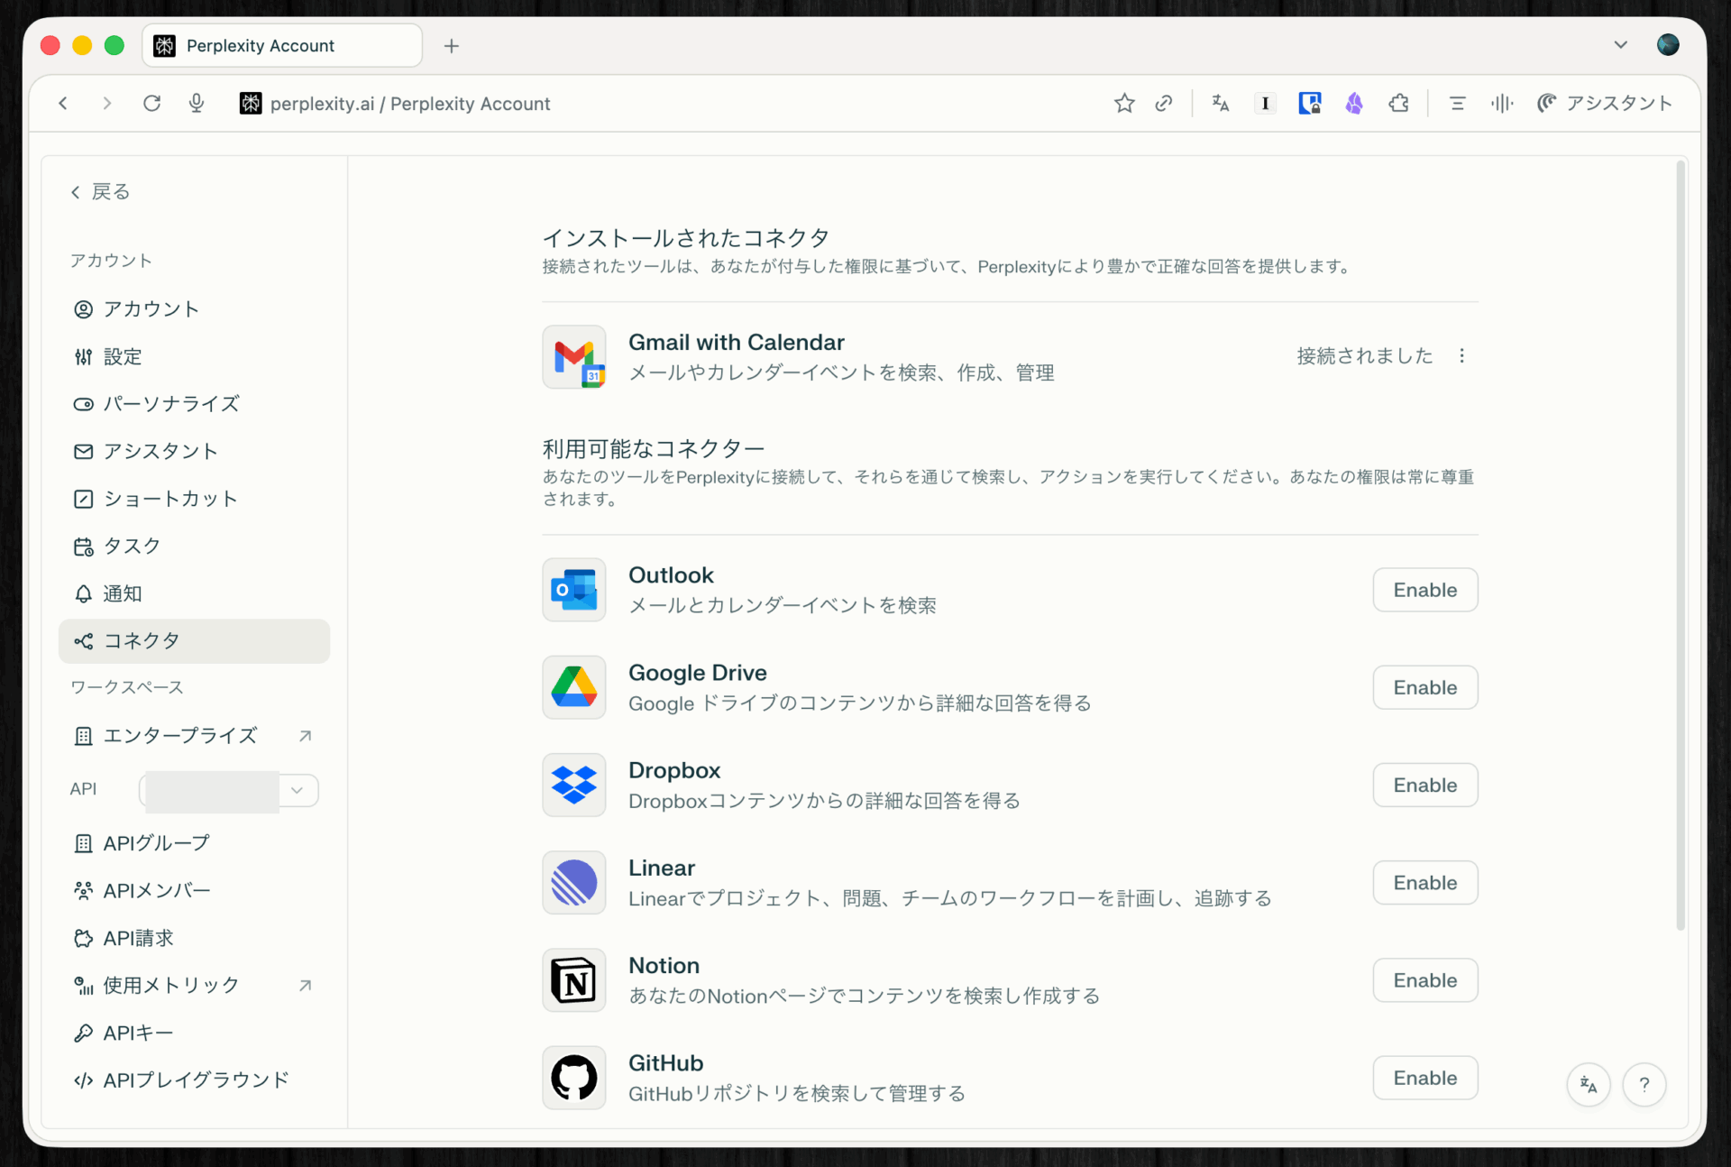Open the アシスタント panel button
The image size is (1731, 1167).
pos(1605,104)
